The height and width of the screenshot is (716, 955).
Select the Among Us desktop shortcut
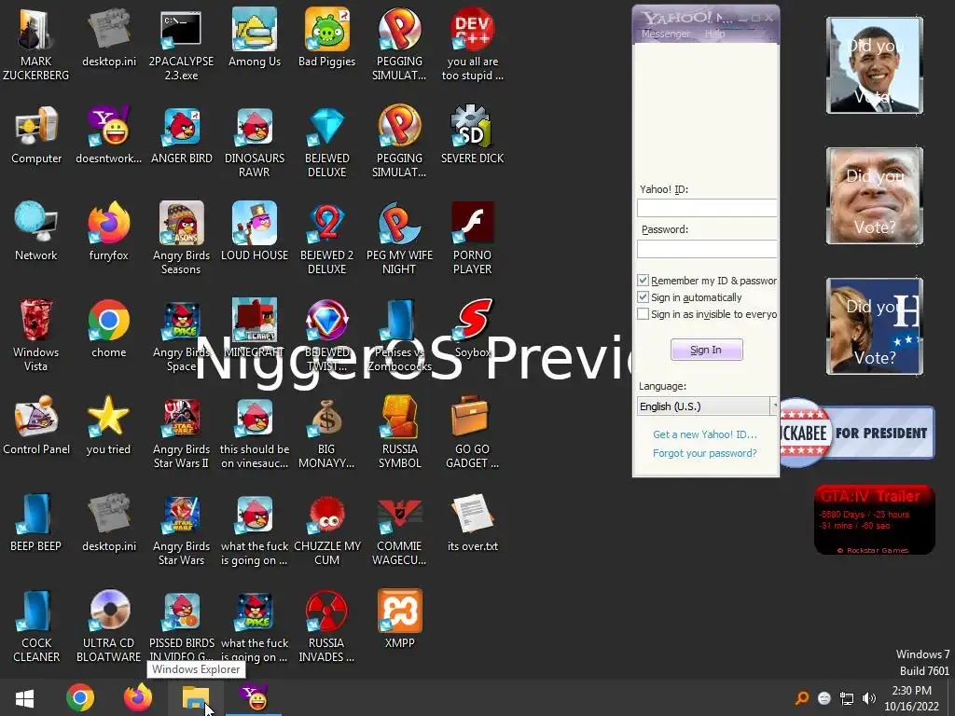254,37
